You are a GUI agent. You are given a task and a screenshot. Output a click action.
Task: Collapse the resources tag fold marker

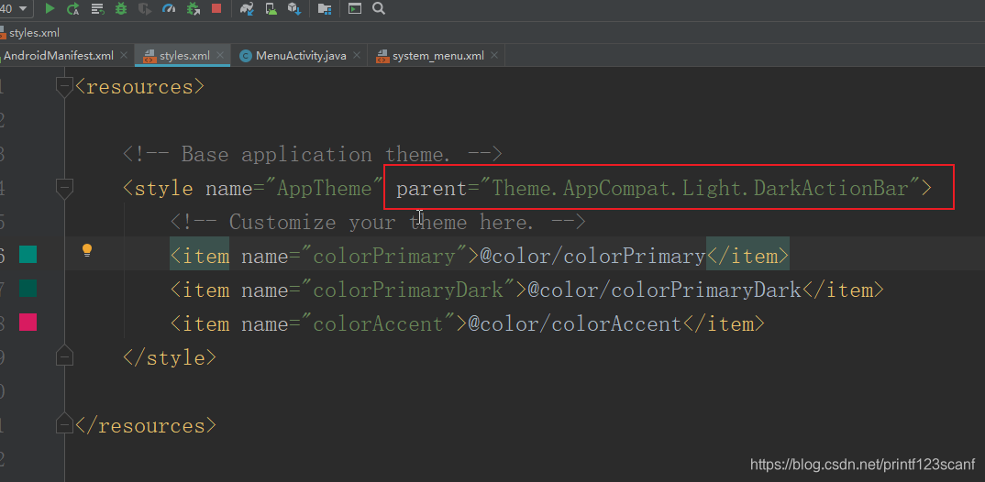pos(64,87)
